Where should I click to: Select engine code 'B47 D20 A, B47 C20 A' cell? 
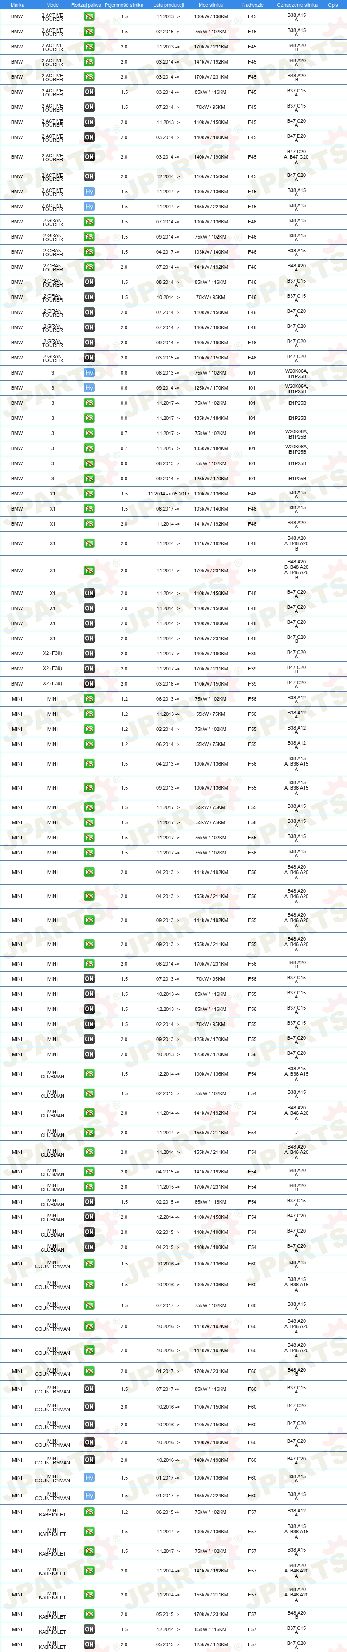(x=296, y=156)
